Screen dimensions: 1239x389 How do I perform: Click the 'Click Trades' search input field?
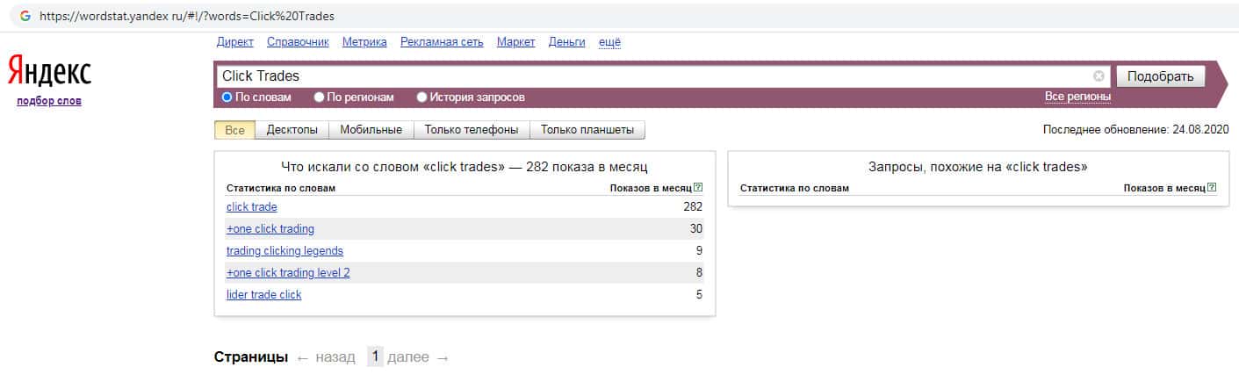point(650,76)
